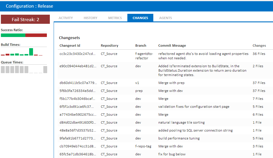This screenshot has width=273, height=158.
Task: Click the tallest green build time bar
Action: pyautogui.click(x=31, y=52)
